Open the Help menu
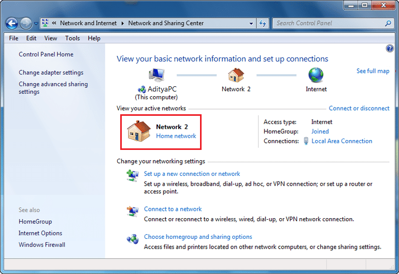Screen dimensions: 399x274 (94, 38)
